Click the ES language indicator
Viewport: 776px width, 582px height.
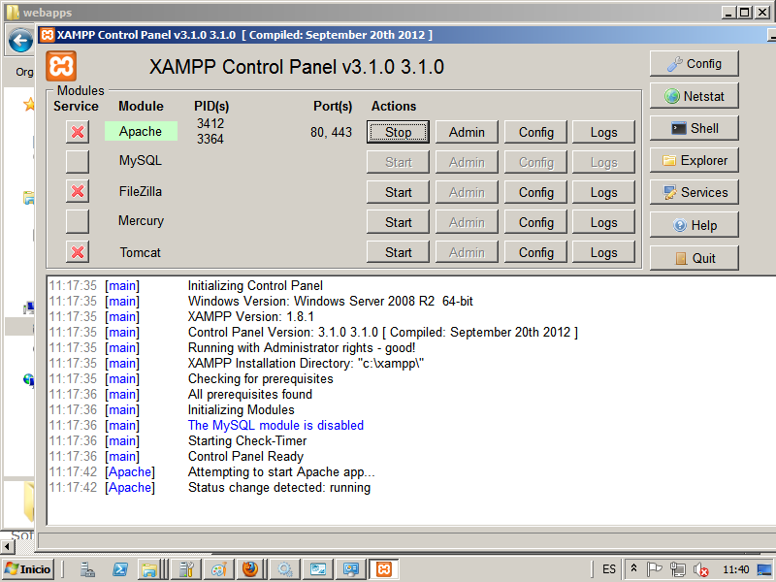pos(609,569)
